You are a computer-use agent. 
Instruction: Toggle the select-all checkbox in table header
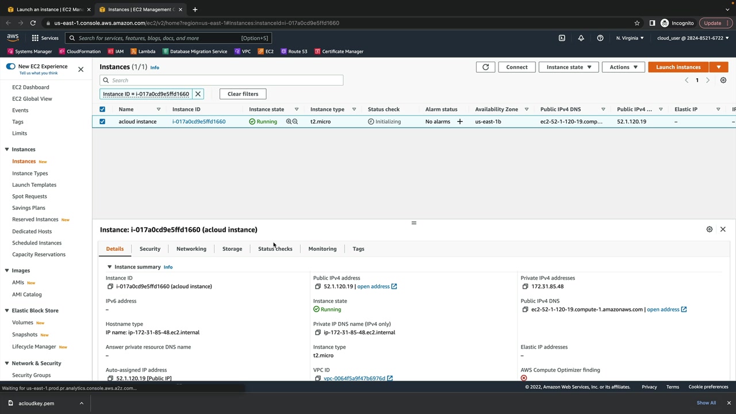coord(102,109)
